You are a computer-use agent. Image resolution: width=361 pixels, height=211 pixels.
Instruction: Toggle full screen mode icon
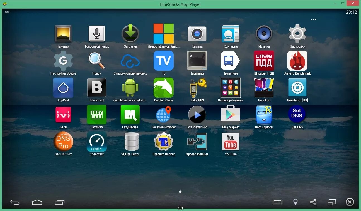pos(332,202)
